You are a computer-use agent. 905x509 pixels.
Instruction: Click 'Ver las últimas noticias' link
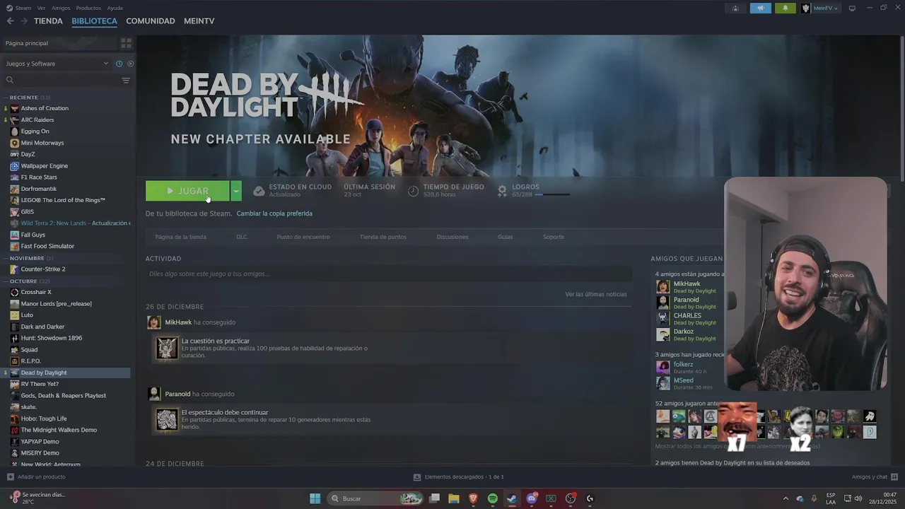(596, 294)
